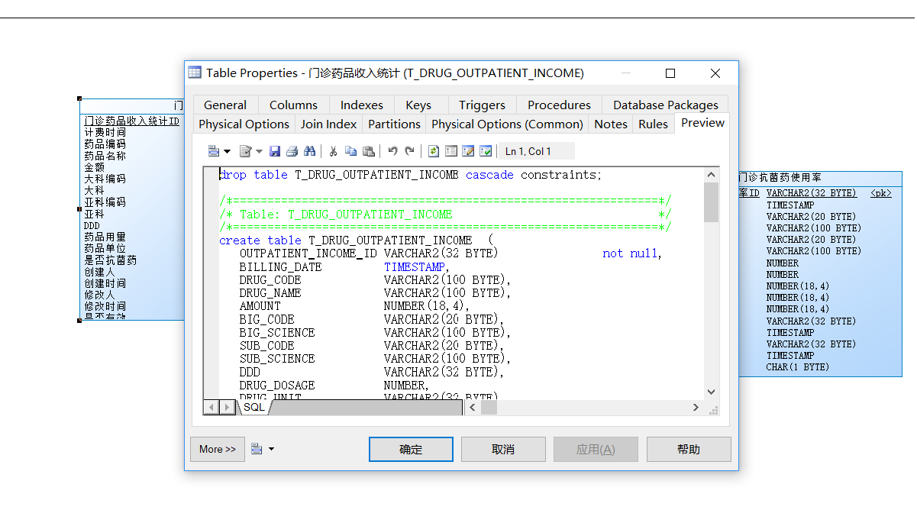917x510 pixels.
Task: Open the dropdown next to the edit icon
Action: click(x=258, y=150)
